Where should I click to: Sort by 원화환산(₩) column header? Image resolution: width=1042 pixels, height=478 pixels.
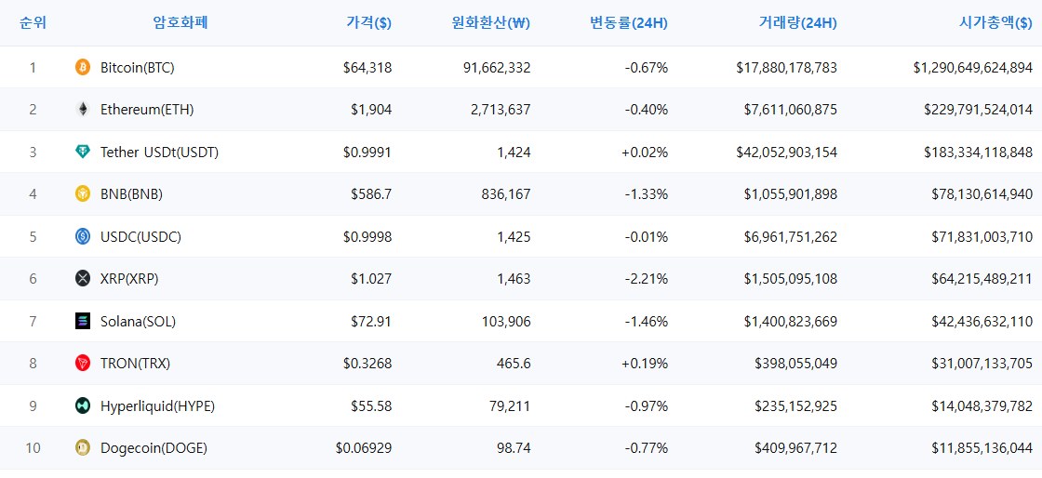coord(490,22)
